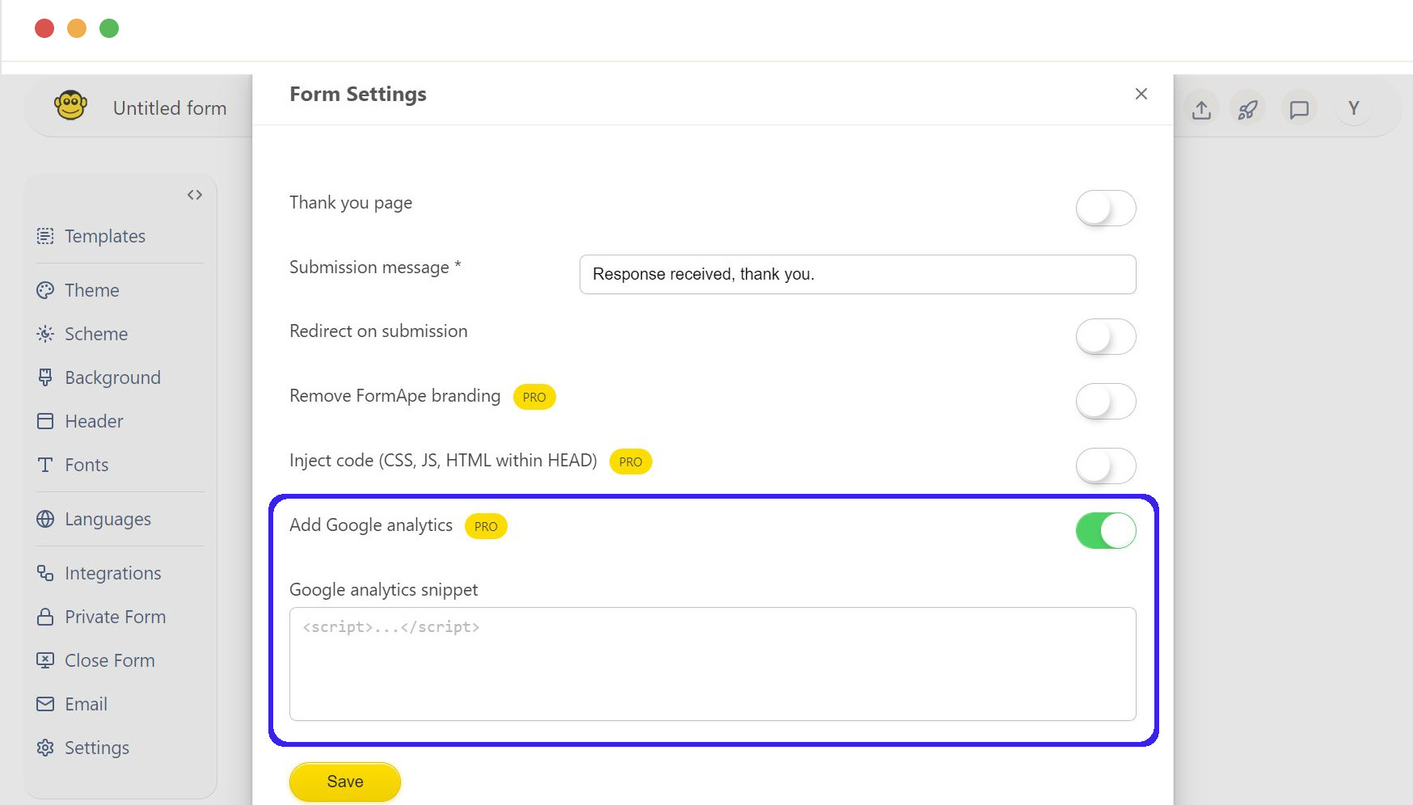Close the Form Settings dialog
The image size is (1413, 805).
coord(1141,94)
